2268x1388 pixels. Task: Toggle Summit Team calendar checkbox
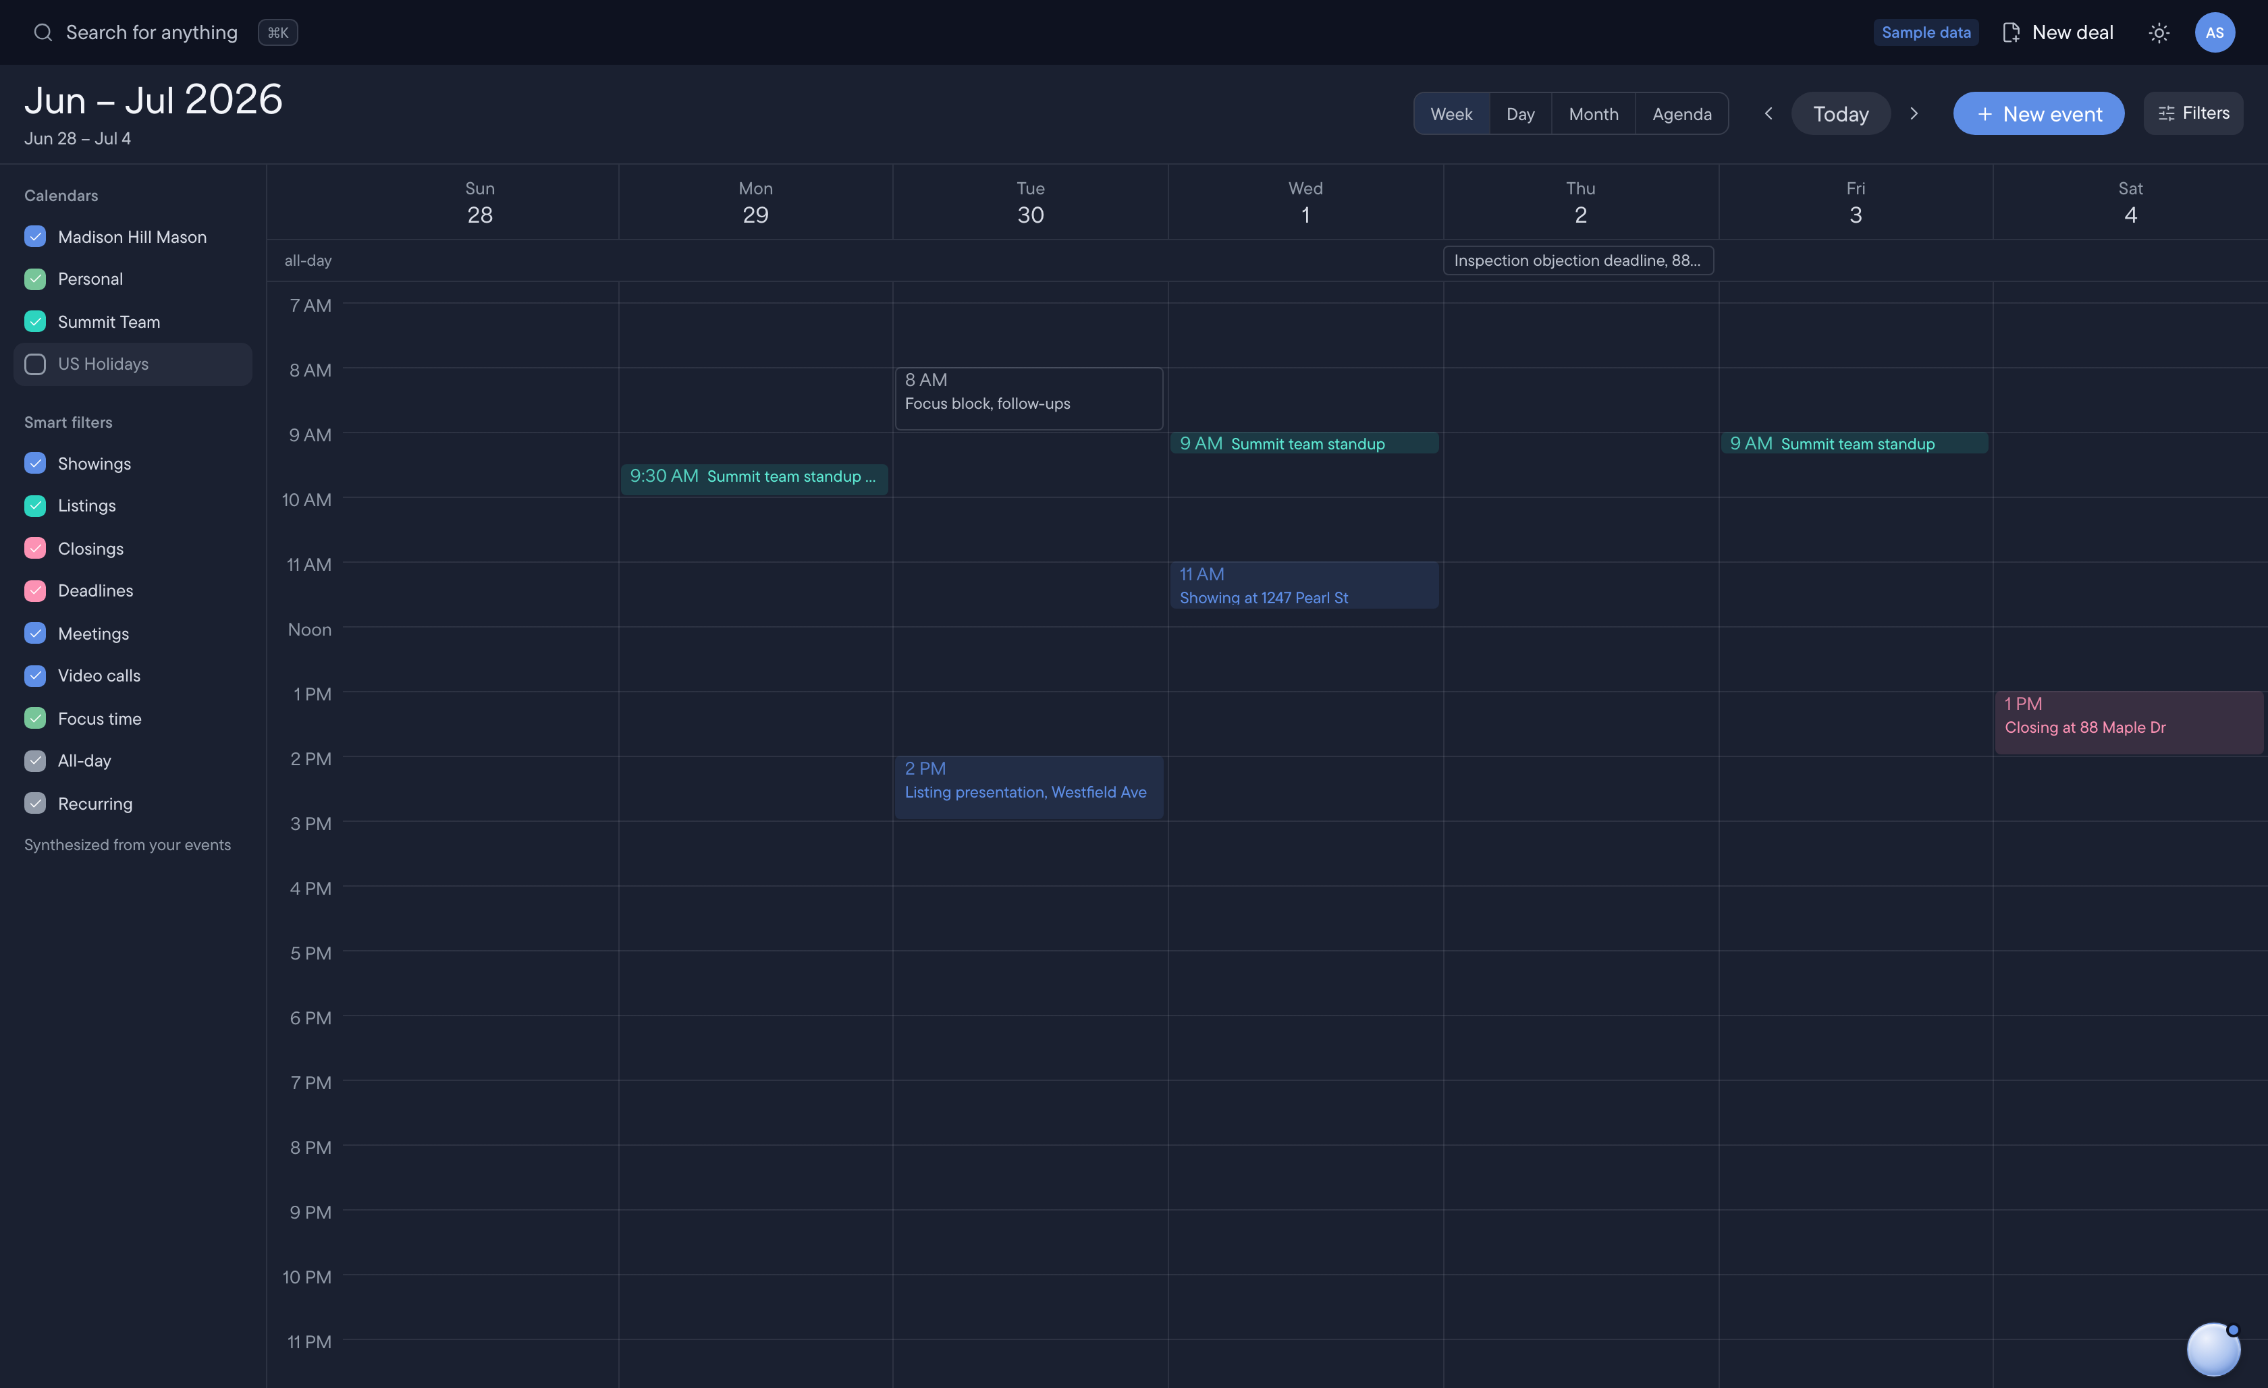click(35, 321)
